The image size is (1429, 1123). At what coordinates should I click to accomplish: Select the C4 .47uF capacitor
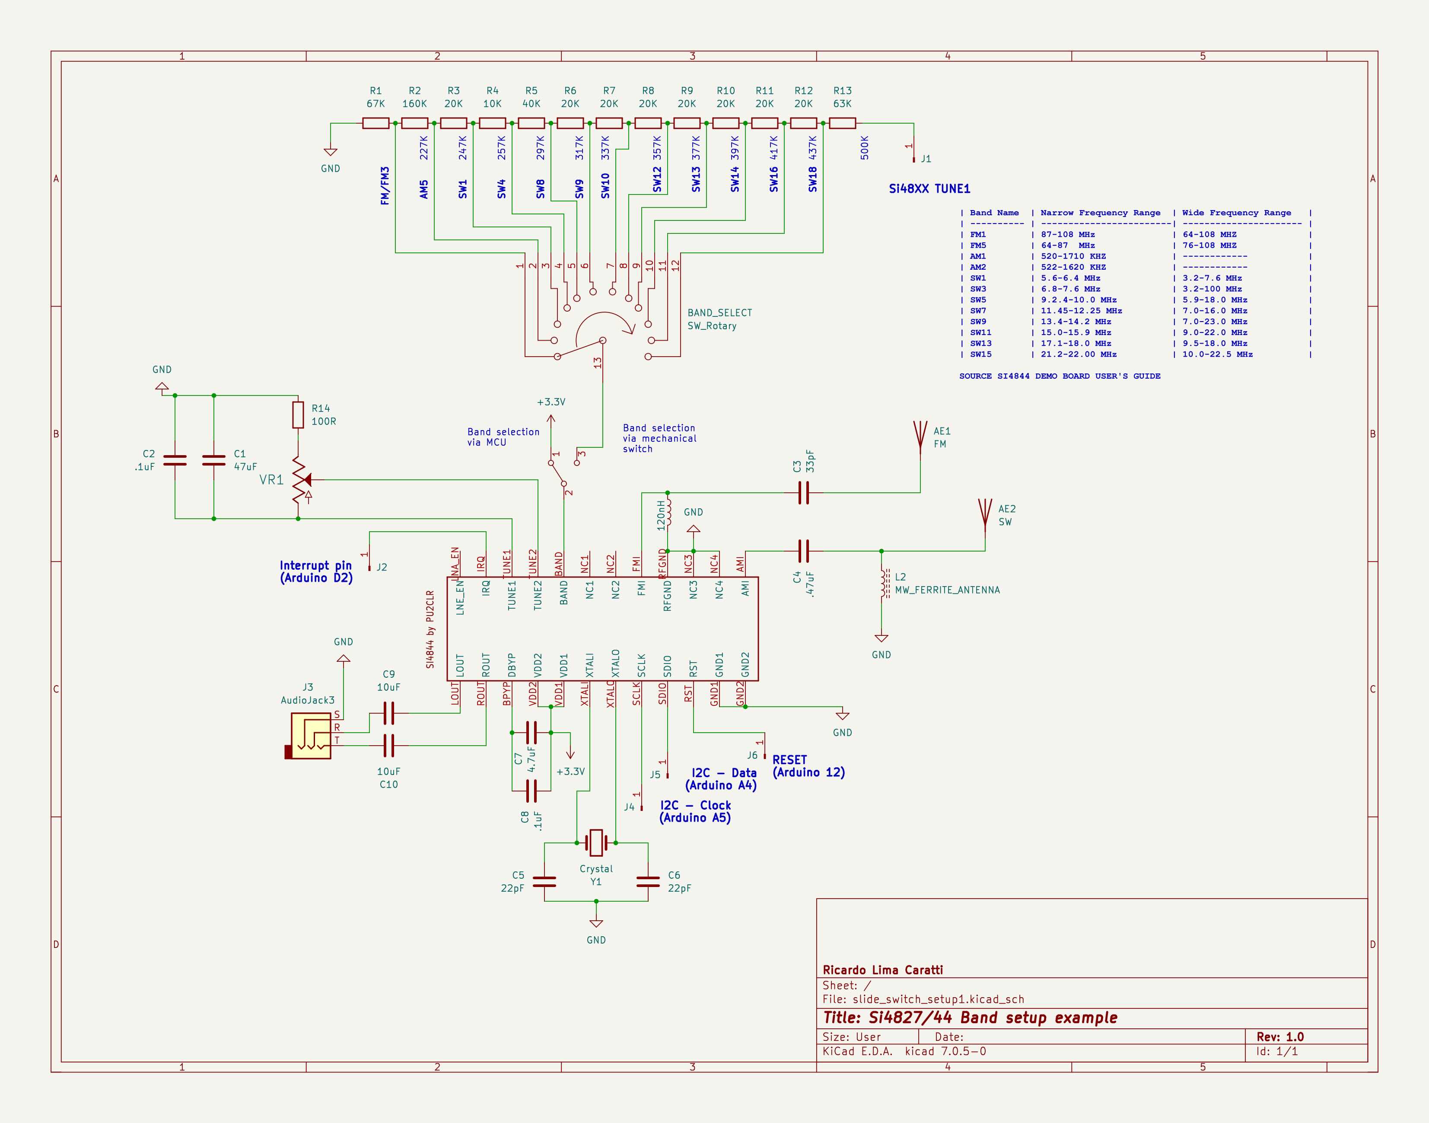pyautogui.click(x=803, y=551)
